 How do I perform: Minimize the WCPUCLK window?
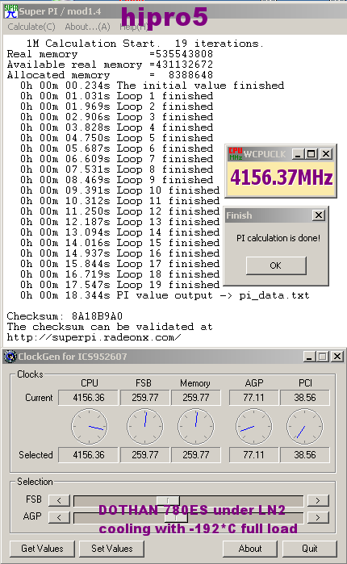[x=298, y=154]
